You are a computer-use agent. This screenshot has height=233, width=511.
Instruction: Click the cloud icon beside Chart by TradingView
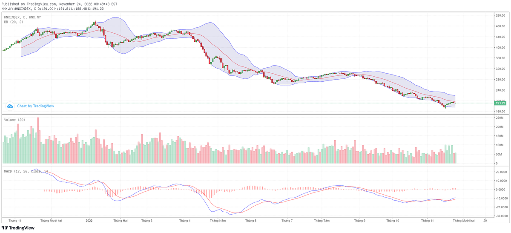point(10,106)
